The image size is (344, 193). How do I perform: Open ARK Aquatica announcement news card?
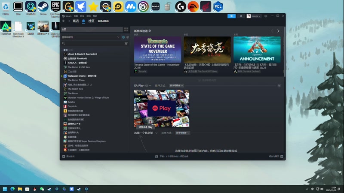click(257, 50)
